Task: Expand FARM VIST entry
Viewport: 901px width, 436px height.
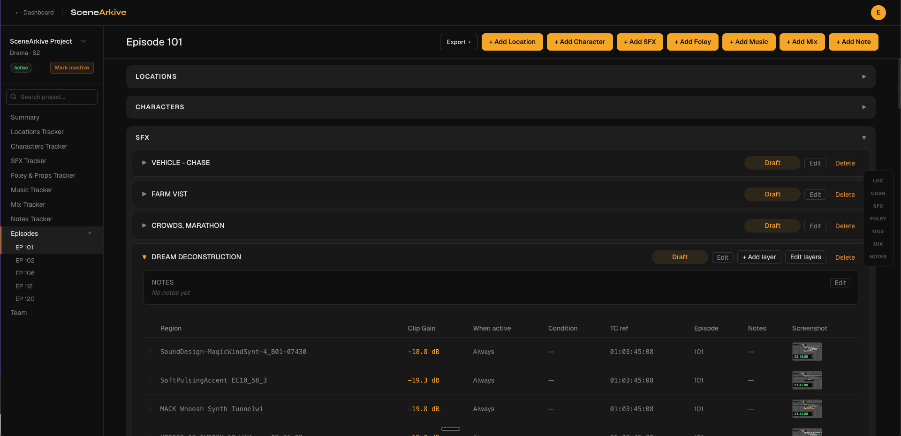Action: point(144,194)
